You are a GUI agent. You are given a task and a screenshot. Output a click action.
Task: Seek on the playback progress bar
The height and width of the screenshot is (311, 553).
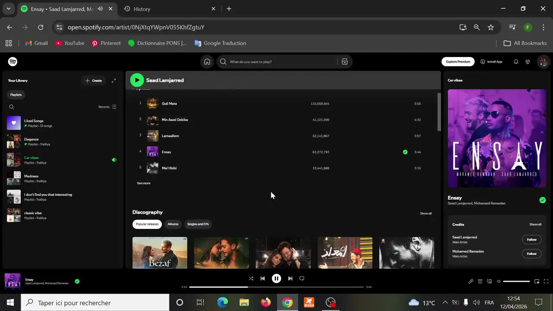pyautogui.click(x=276, y=287)
